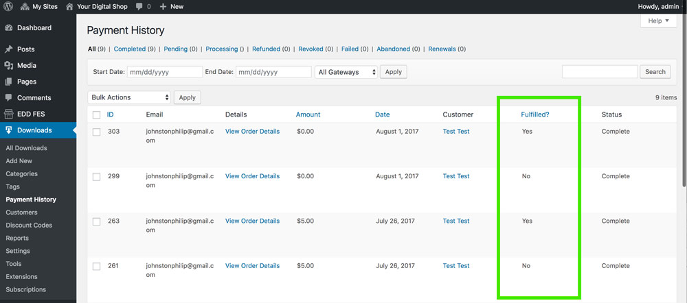Check the checkbox for order 303

pos(97,132)
